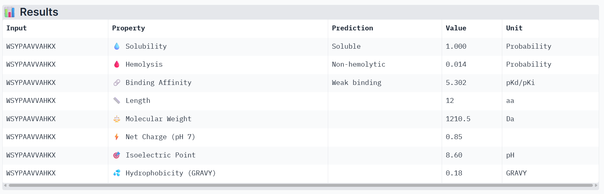604x194 pixels.
Task: Click the horizontal scrollbar track
Action: (301, 185)
